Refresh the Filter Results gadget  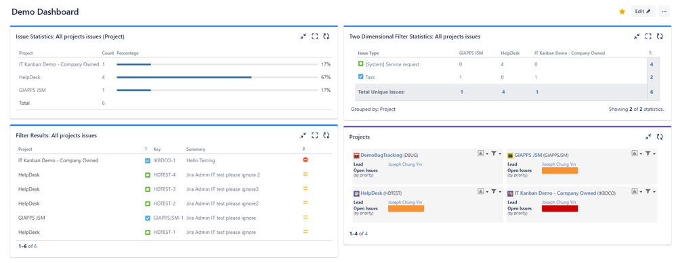click(326, 135)
